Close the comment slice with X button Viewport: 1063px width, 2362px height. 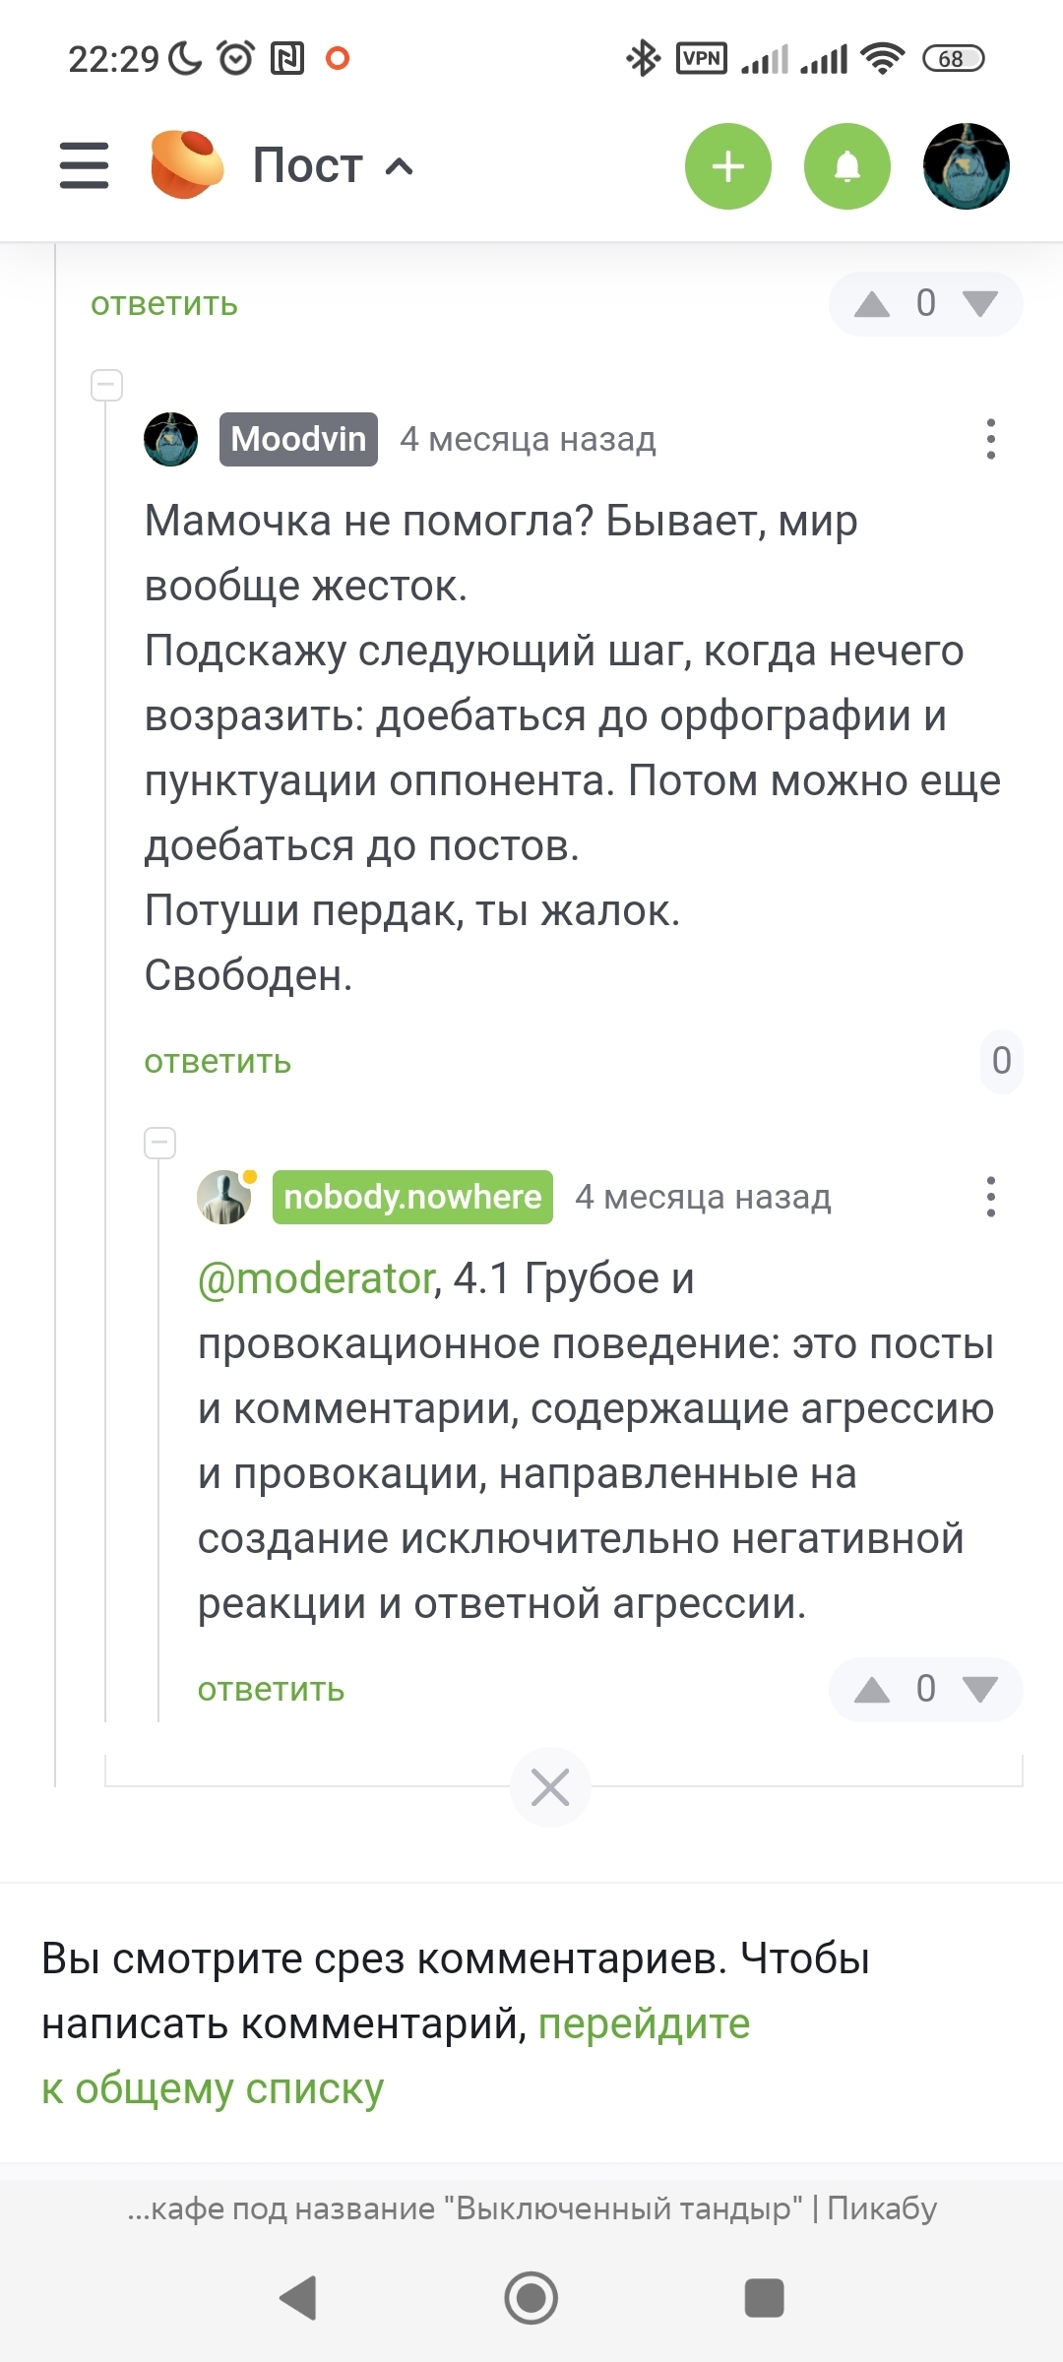click(550, 1786)
